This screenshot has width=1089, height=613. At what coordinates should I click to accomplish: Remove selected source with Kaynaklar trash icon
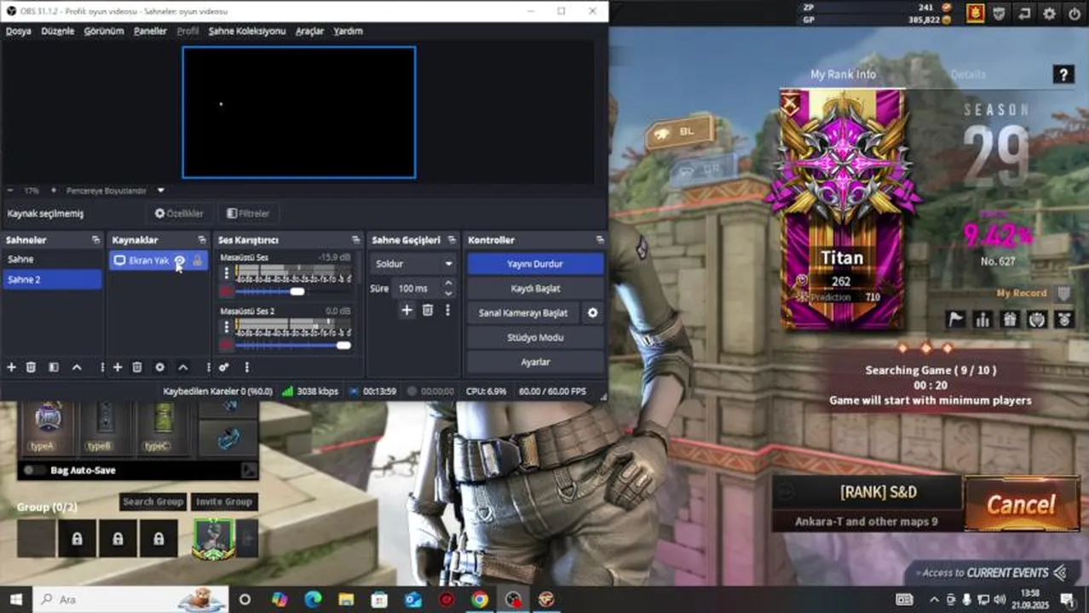pyautogui.click(x=137, y=367)
